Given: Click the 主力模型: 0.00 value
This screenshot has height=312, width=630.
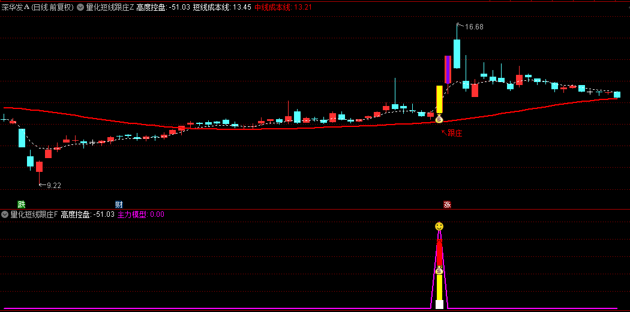Looking at the screenshot, I should pyautogui.click(x=140, y=214).
